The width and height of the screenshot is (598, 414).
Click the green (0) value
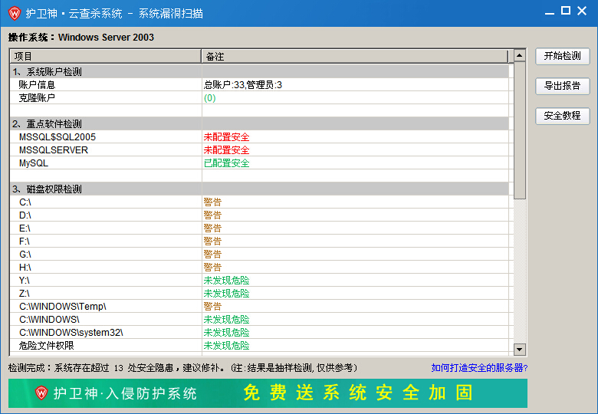pyautogui.click(x=210, y=98)
